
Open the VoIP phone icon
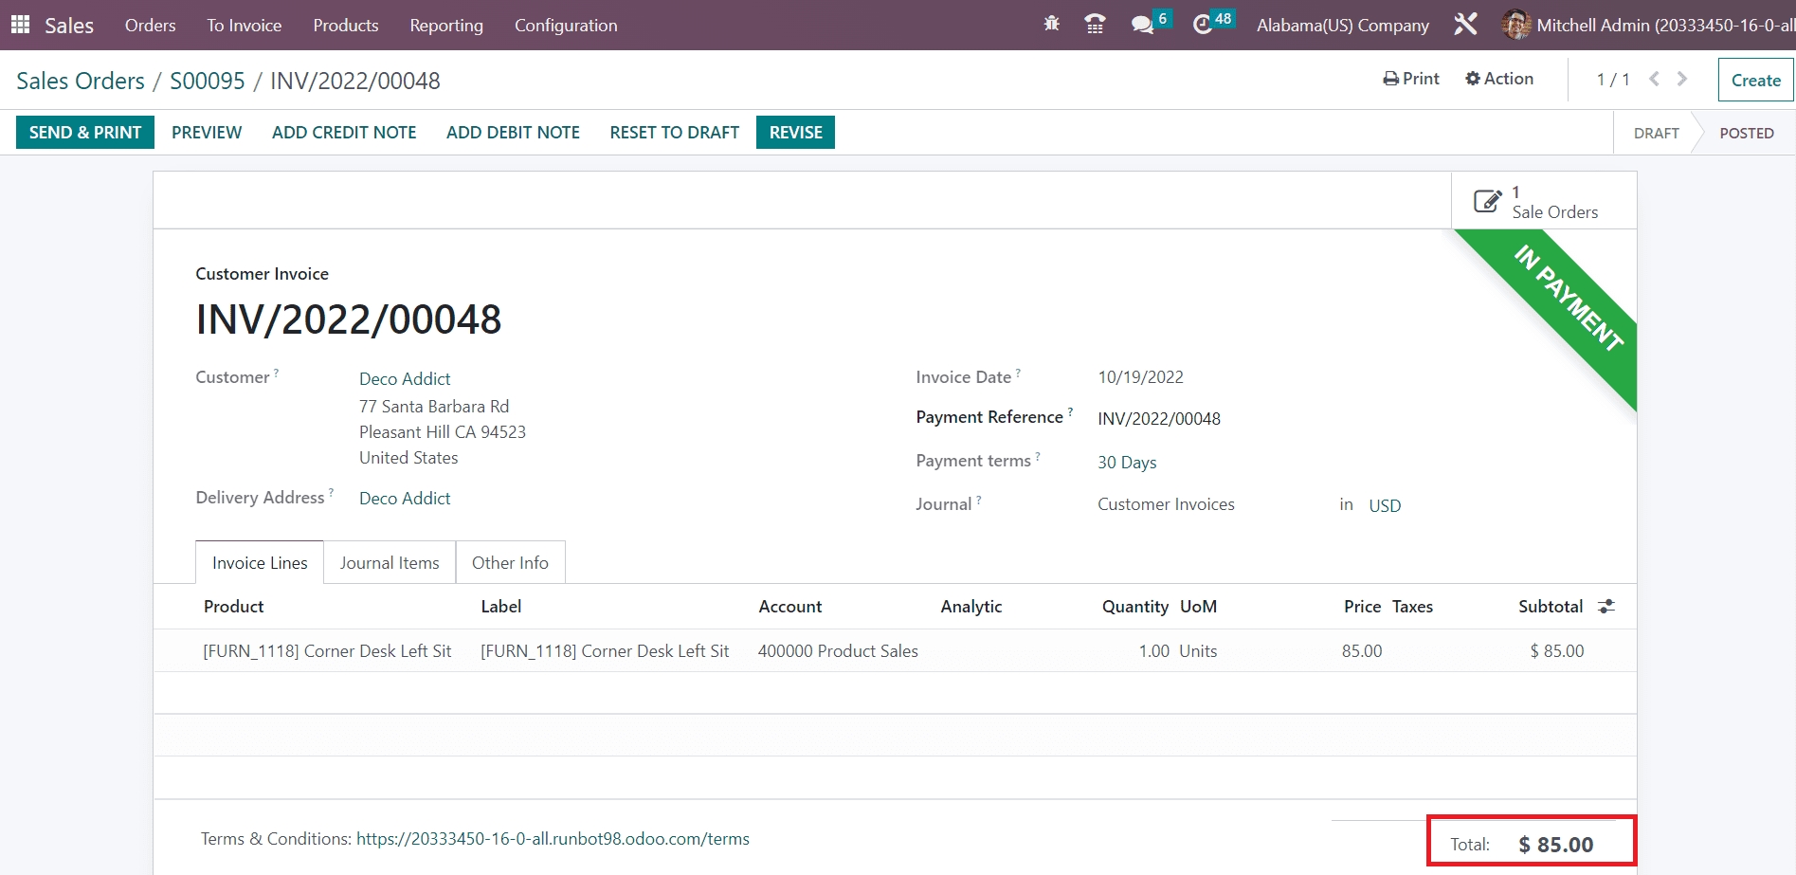tap(1095, 25)
